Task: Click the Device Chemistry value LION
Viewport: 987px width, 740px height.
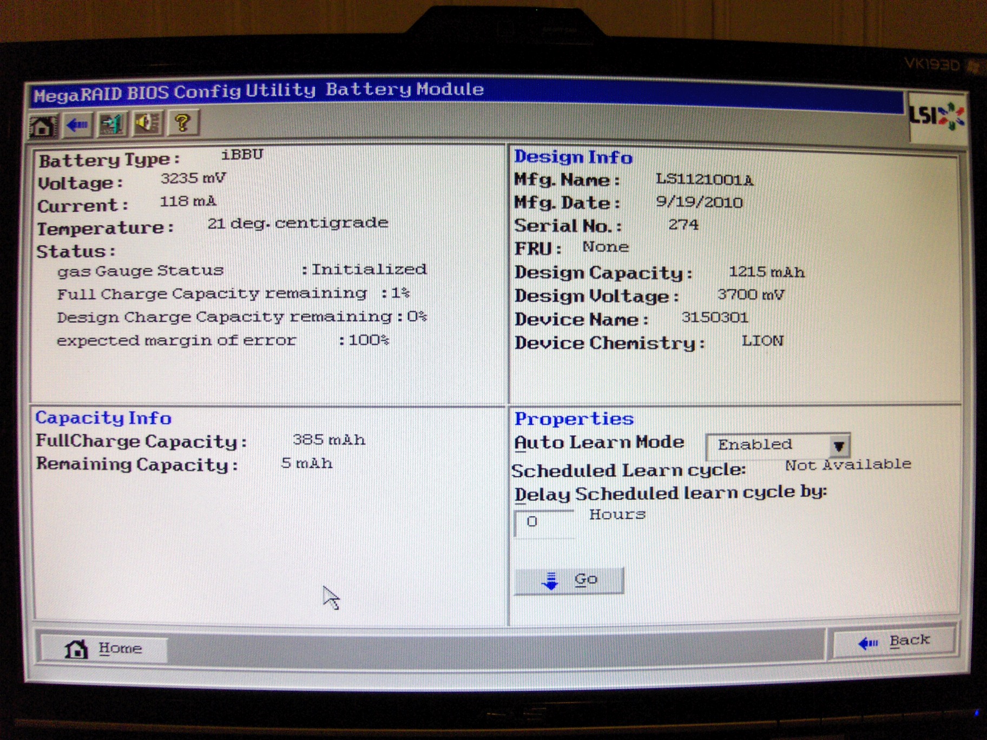Action: click(x=762, y=341)
